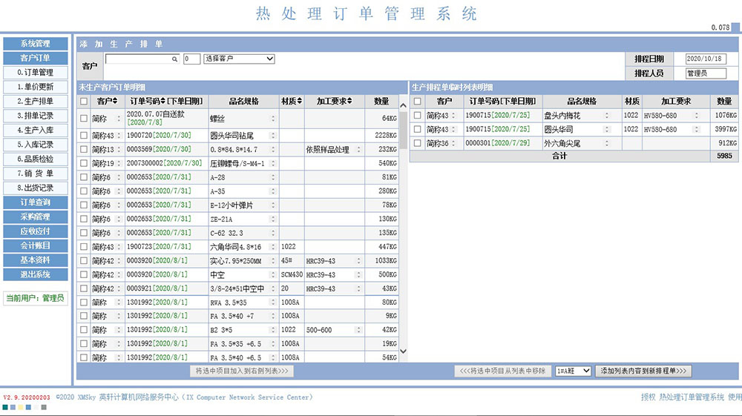The image size is (742, 416).
Task: Click the 排程日期 date input field
Action: pyautogui.click(x=710, y=59)
